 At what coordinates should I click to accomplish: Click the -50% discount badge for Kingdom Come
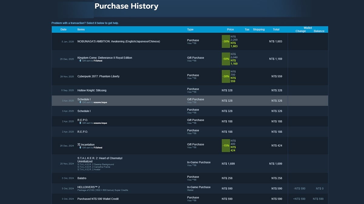point(226,59)
